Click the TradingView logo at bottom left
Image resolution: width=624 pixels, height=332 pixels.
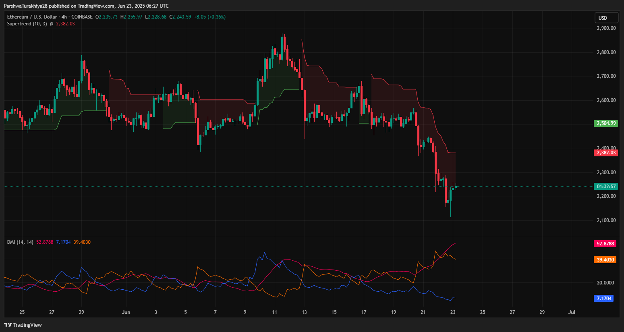[x=23, y=325]
